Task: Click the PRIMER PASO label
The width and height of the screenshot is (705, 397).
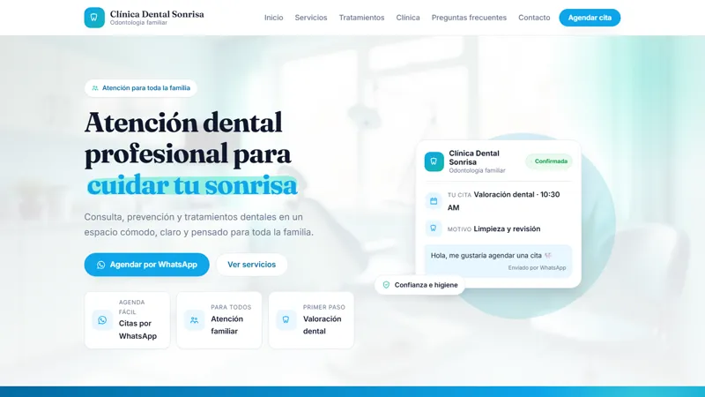Action: point(324,307)
